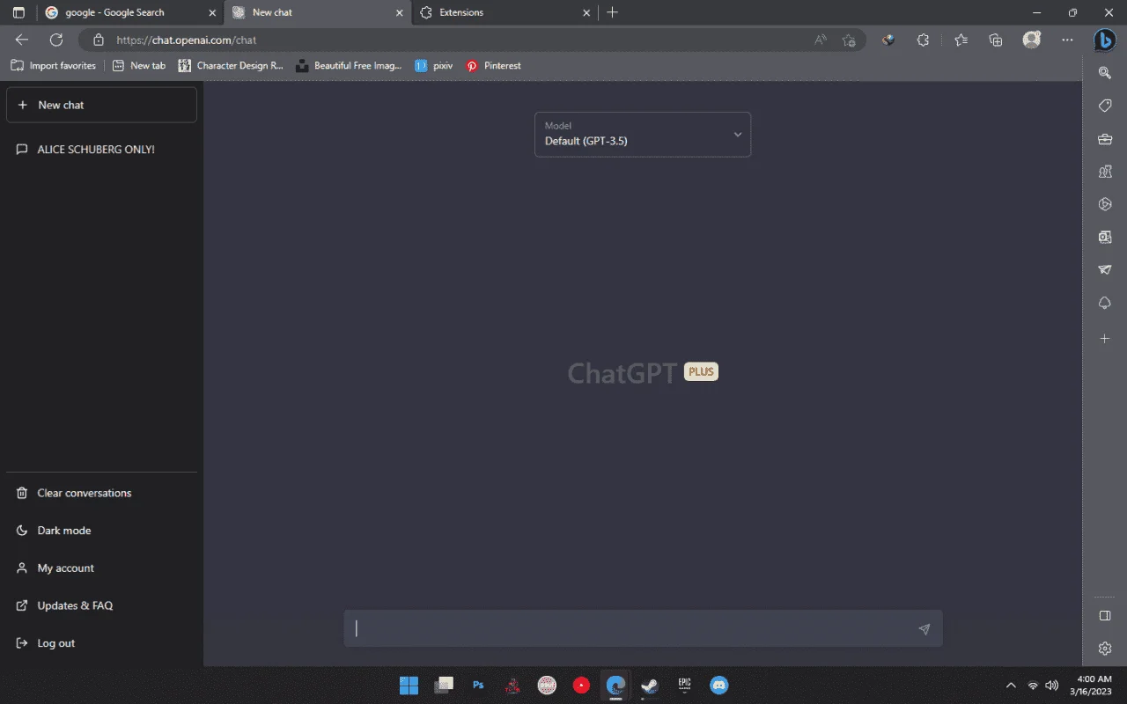Viewport: 1127px width, 704px height.
Task: Click the colorful extension icon beside address bar
Action: 888,40
